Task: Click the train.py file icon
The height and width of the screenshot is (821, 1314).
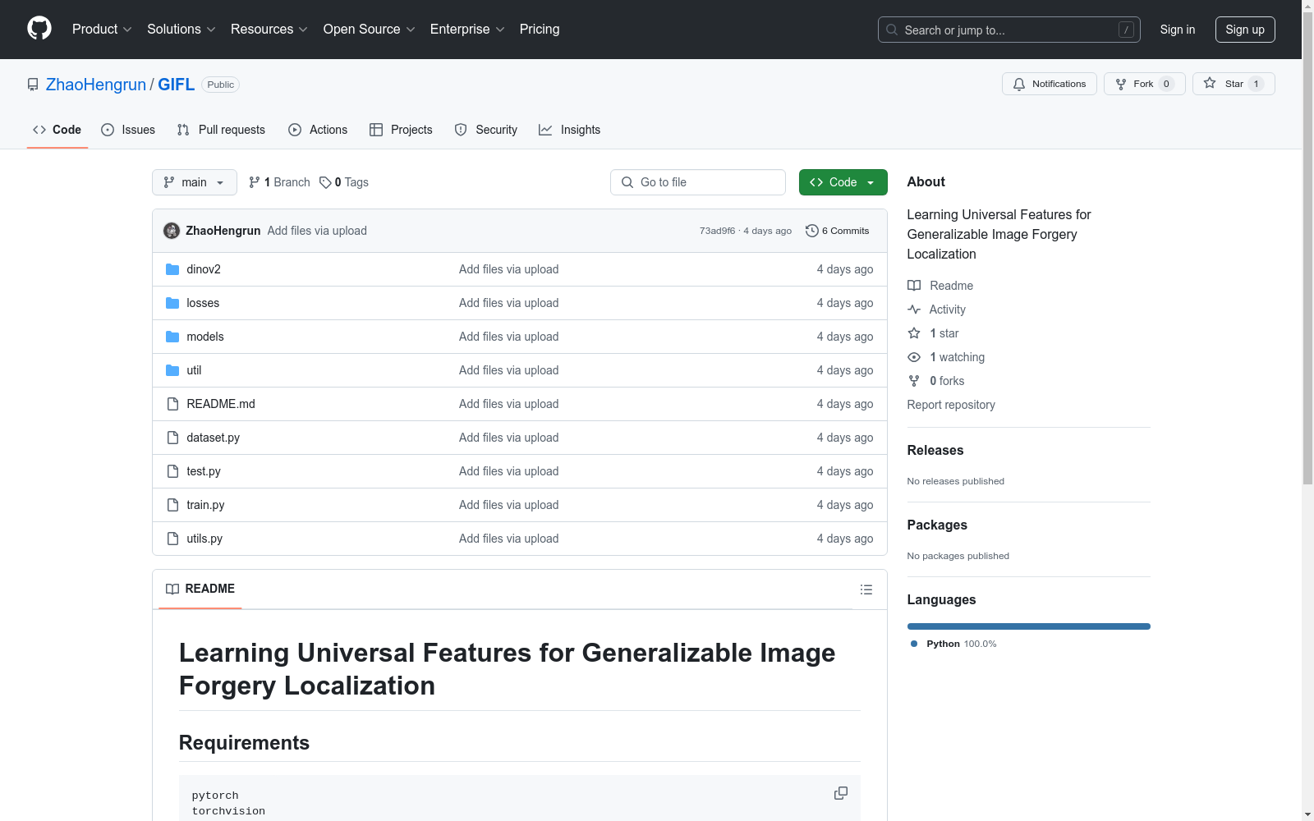Action: coord(172,505)
